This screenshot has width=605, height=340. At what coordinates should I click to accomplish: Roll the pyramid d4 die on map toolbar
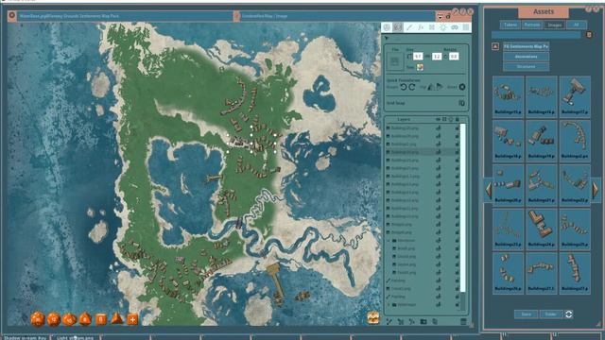[116, 319]
